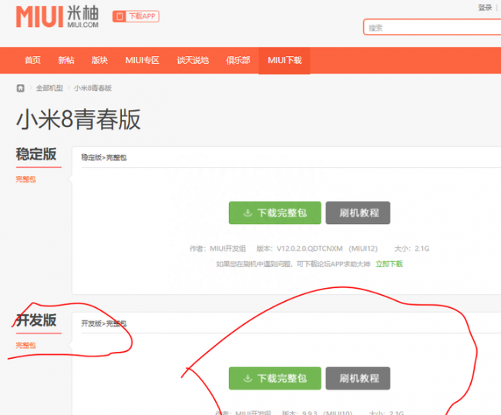Open the 下载APP badge button
501x415 pixels.
click(x=136, y=16)
